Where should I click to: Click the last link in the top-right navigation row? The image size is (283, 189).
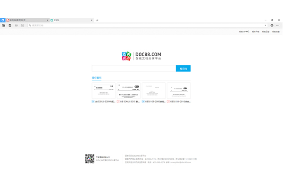point(276,32)
